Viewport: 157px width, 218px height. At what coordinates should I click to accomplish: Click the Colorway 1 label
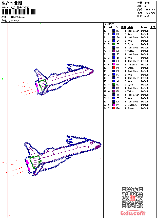point(15,21)
